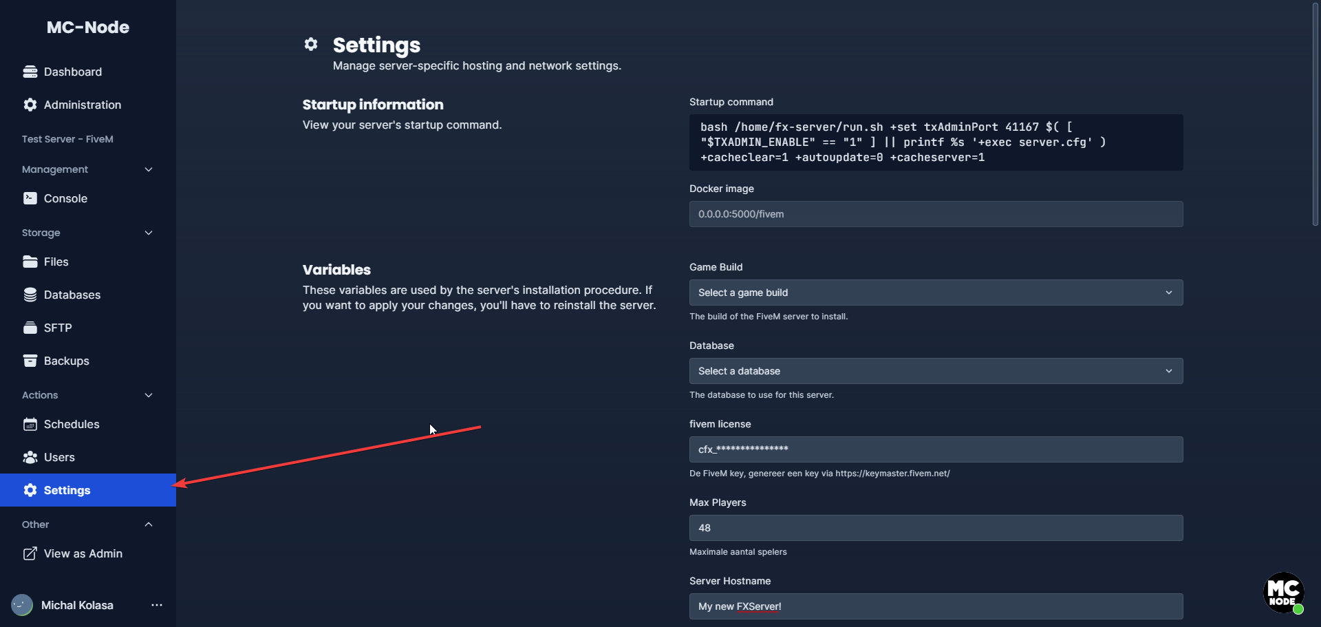Open the three-dot account menu
Viewport: 1321px width, 627px height.
(x=157, y=605)
